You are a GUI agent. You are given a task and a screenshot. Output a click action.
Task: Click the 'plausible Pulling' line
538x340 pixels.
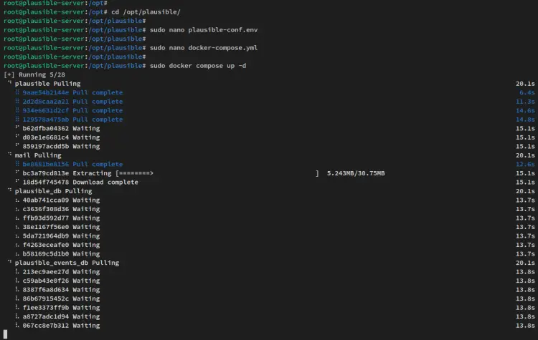47,84
